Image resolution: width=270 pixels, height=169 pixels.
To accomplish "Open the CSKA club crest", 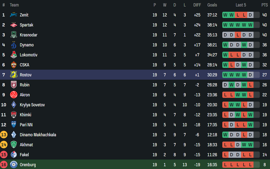I will (x=14, y=65).
